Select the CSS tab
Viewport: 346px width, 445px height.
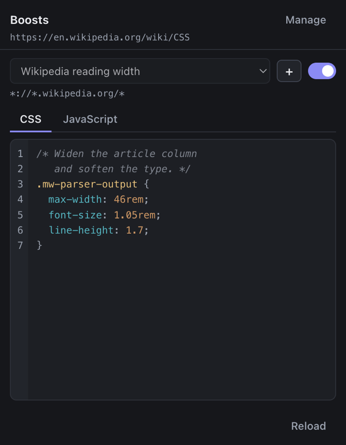pyautogui.click(x=31, y=119)
